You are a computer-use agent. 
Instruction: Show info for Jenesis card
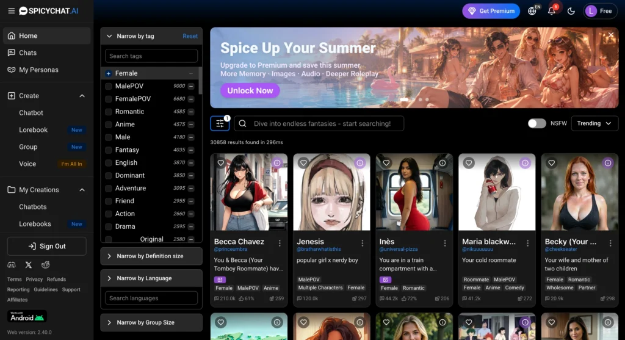pos(360,163)
